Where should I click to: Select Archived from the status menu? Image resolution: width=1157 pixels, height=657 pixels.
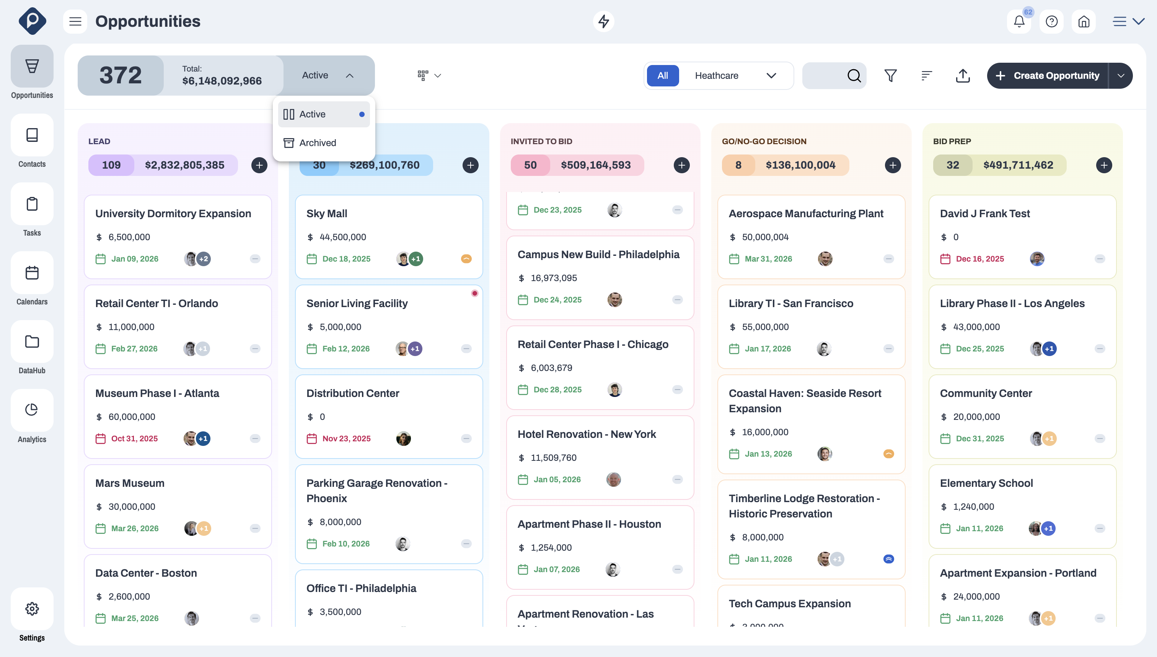click(317, 143)
